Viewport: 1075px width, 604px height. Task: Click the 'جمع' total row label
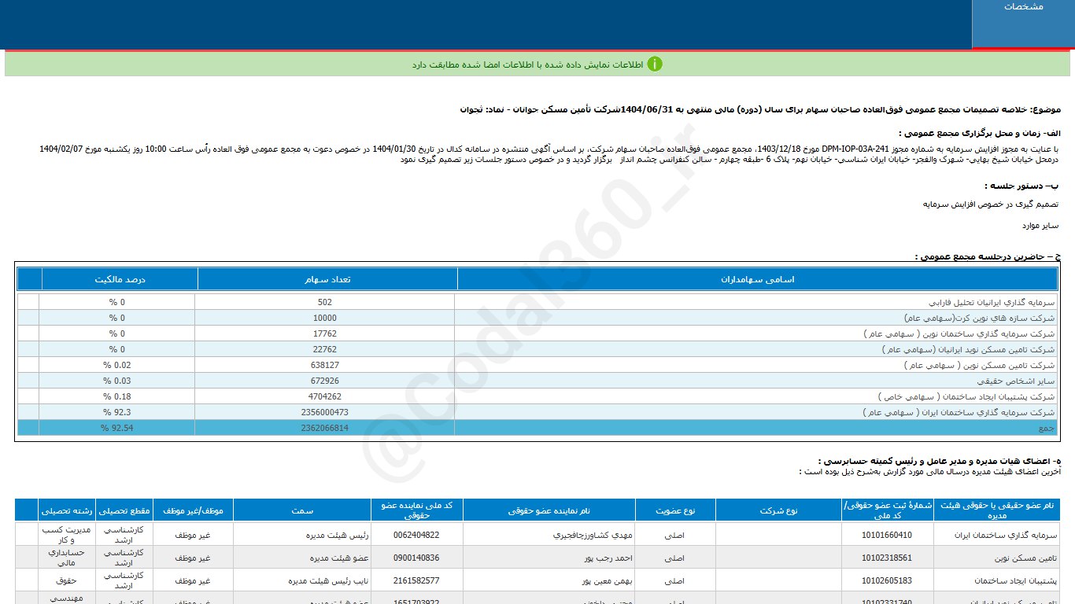coord(1047,428)
